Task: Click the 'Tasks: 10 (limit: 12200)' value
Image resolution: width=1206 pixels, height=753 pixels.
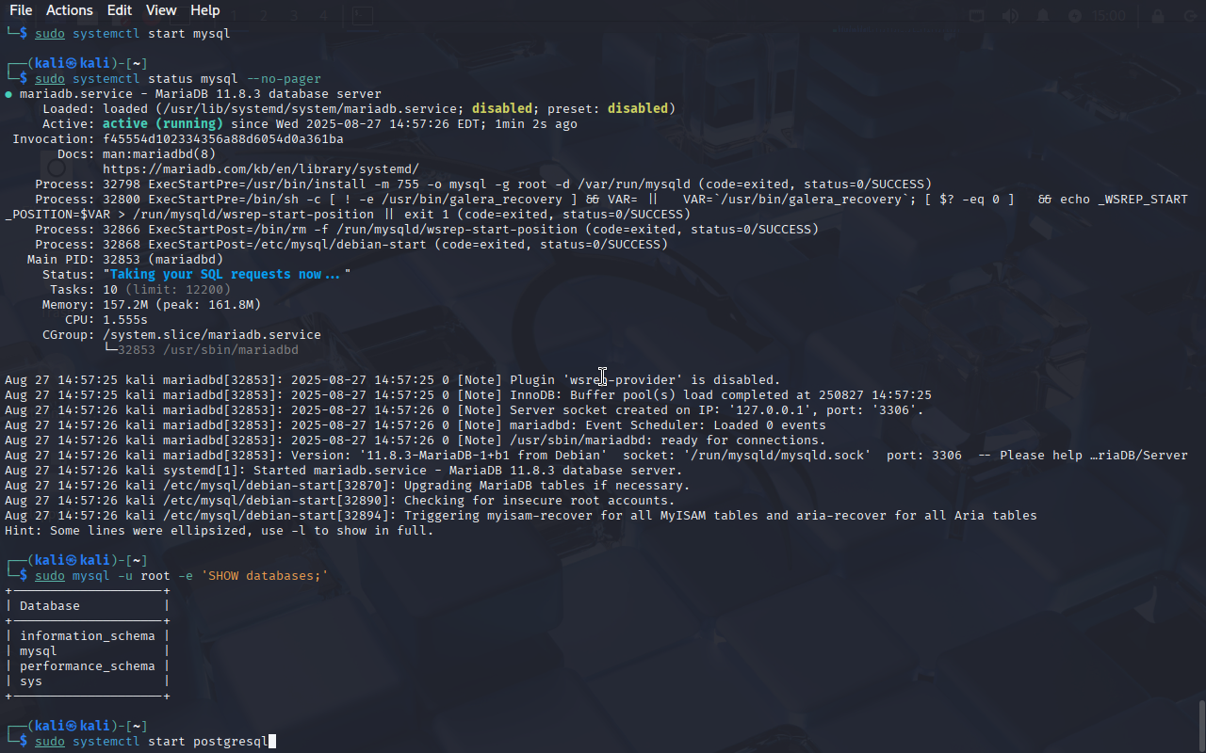Action: click(x=167, y=290)
